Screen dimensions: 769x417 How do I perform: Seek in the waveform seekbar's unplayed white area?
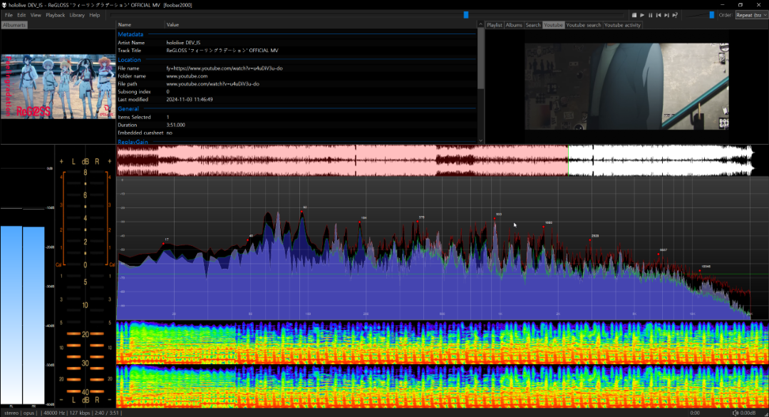661,160
